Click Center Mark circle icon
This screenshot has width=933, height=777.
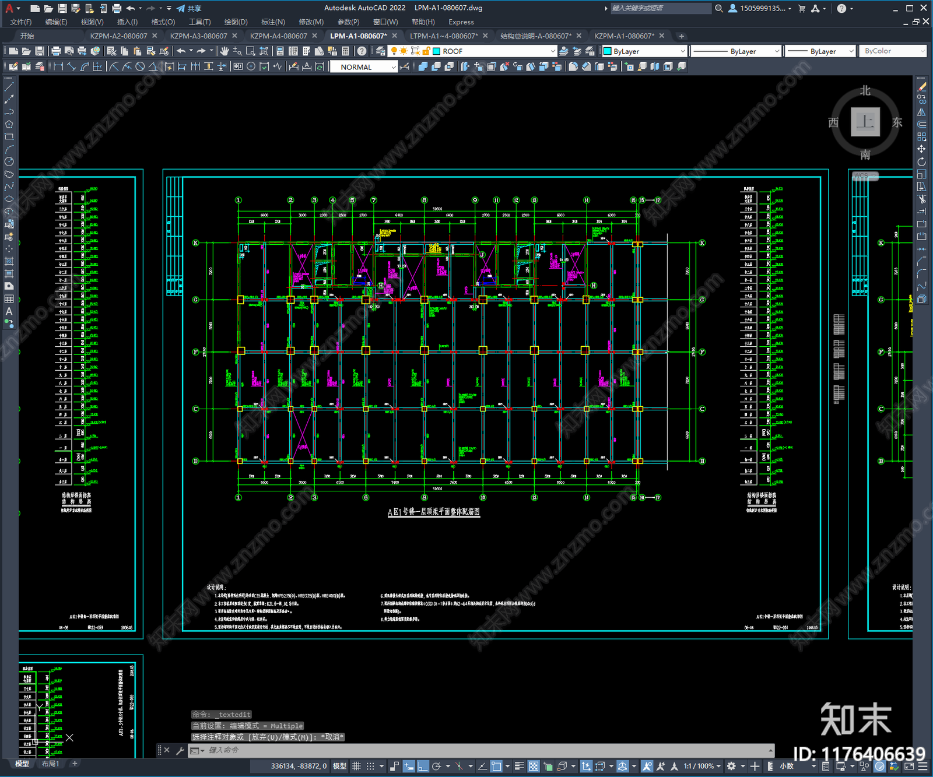(251, 67)
